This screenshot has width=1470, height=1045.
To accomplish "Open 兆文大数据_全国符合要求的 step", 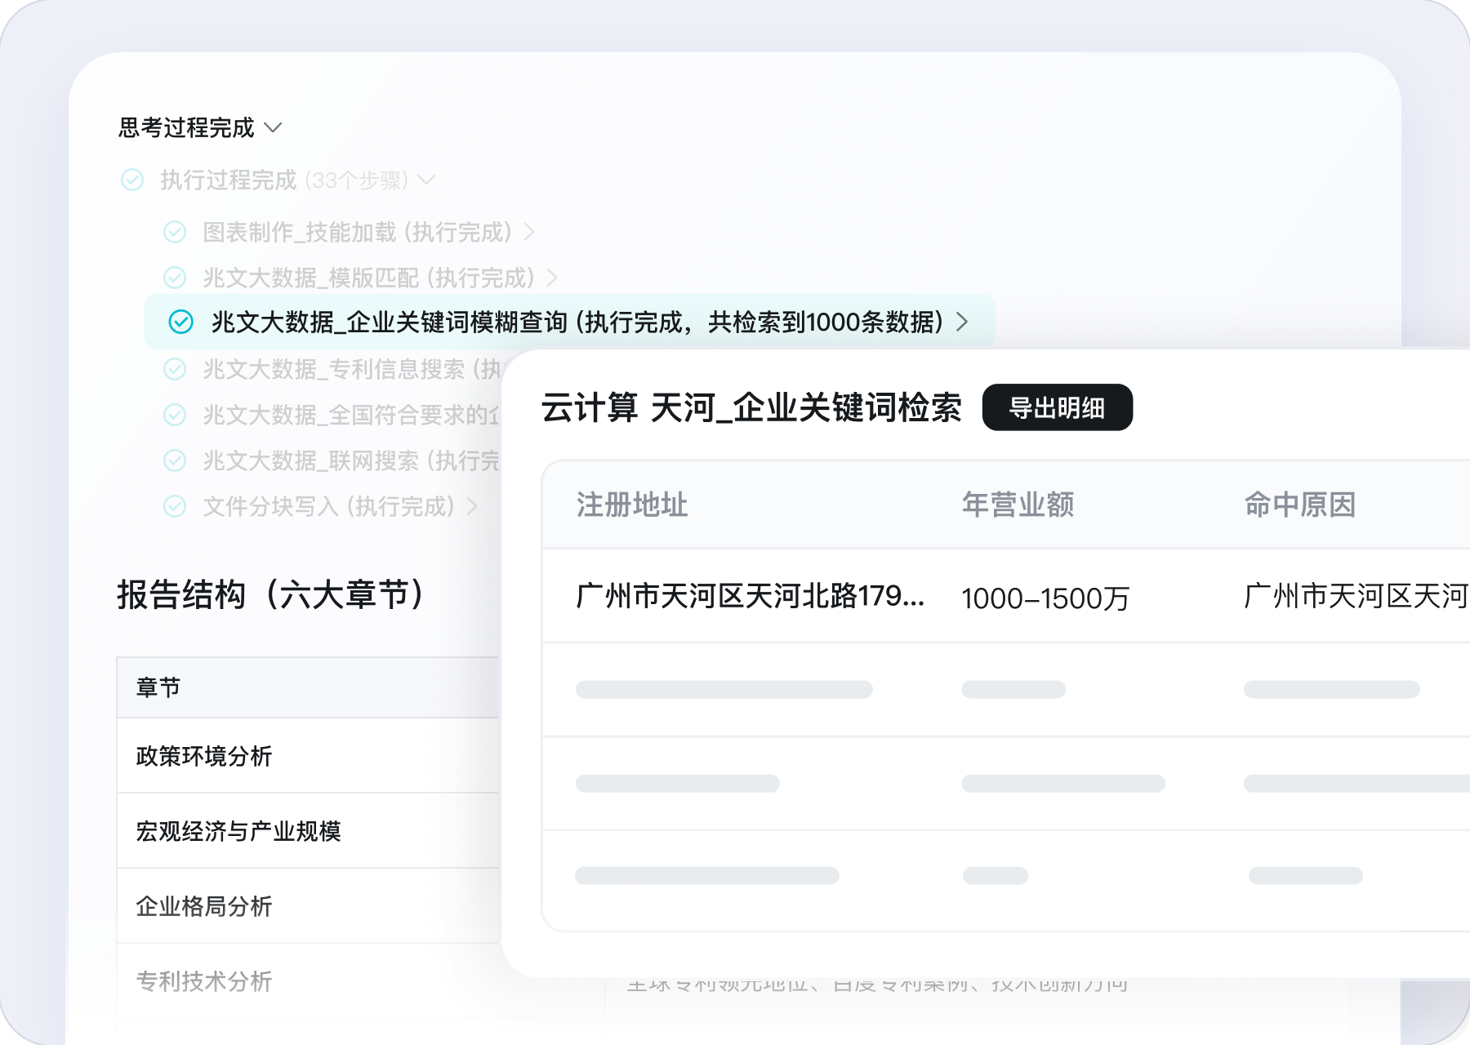I will 352,416.
